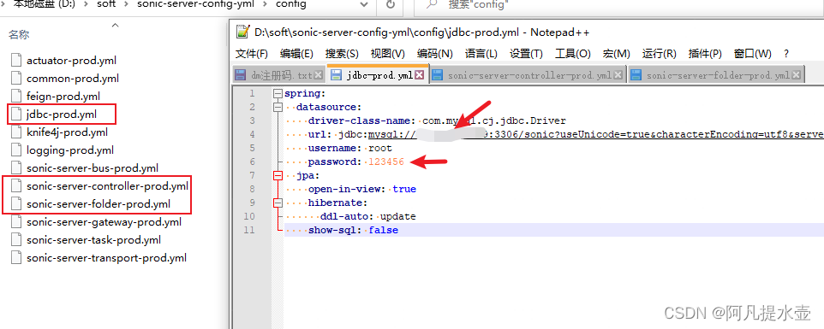
Task: Click the save-state icon on sonic-server-folder-prod.yml tab
Action: tap(636, 75)
